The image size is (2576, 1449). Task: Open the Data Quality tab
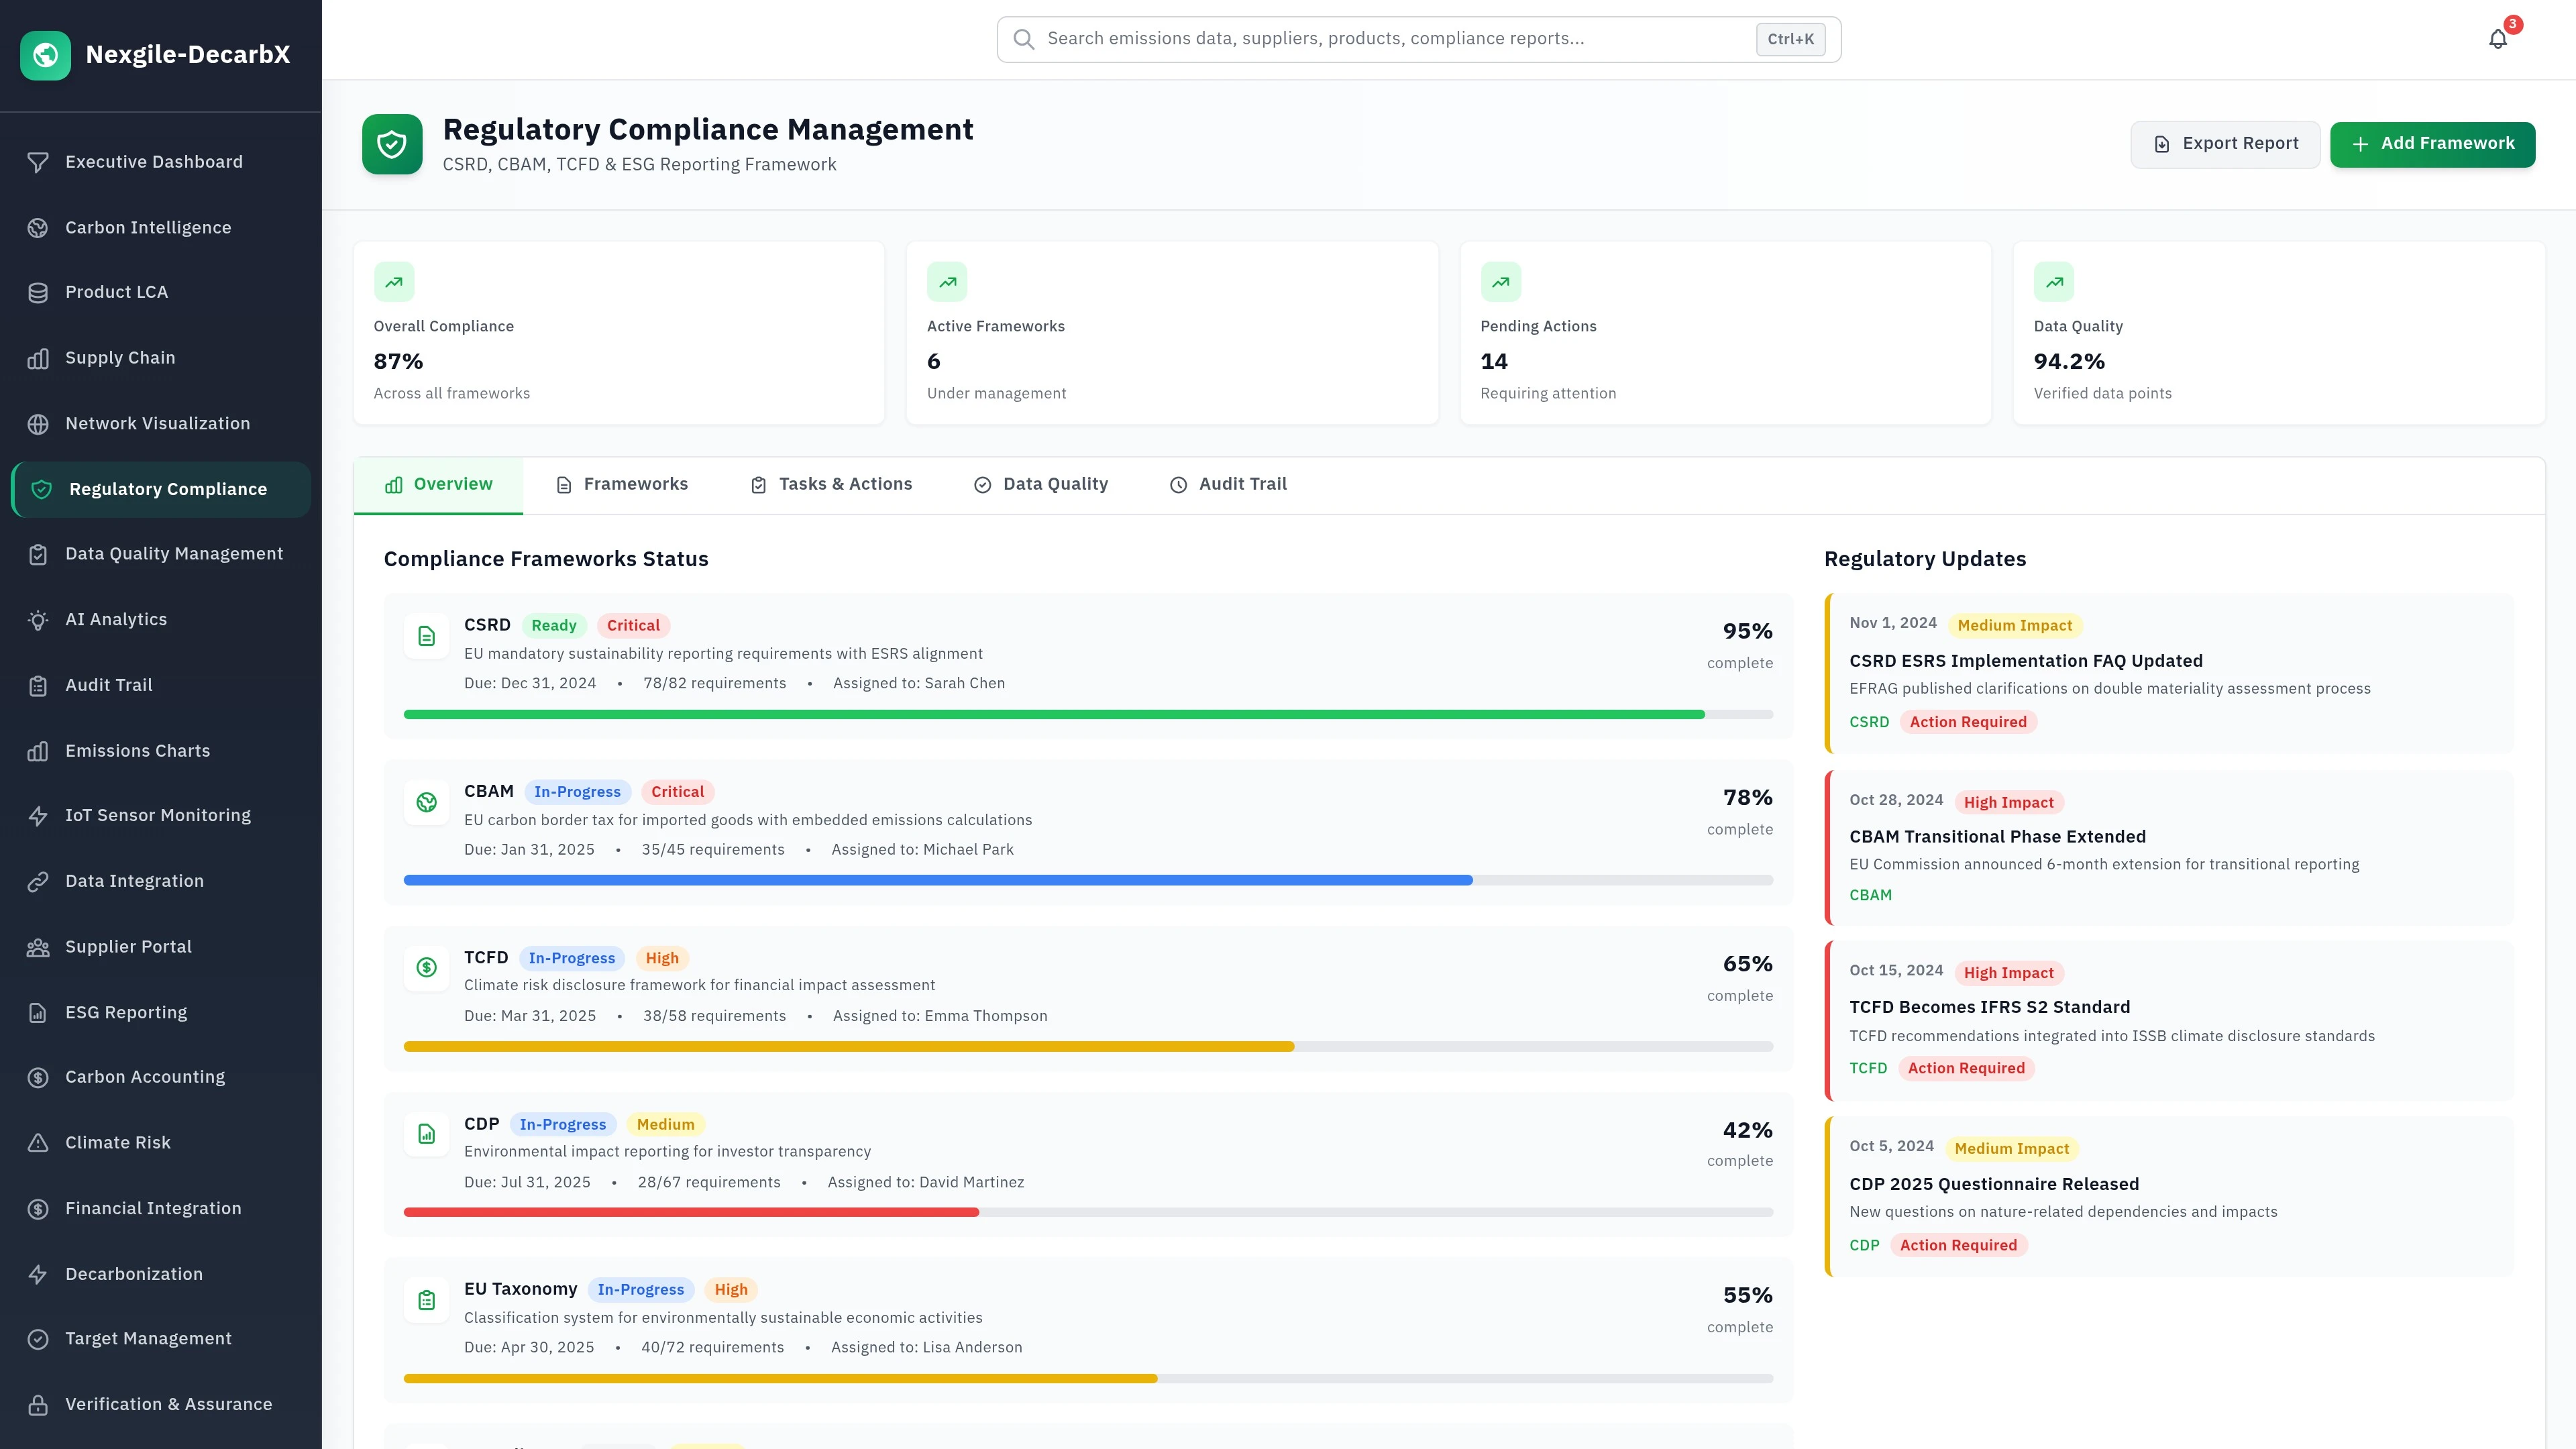click(1041, 484)
